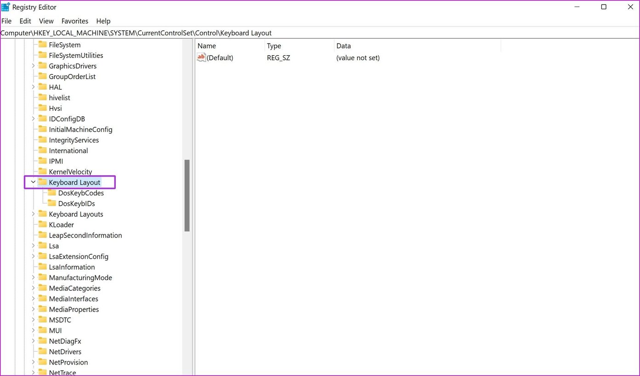The height and width of the screenshot is (376, 640).
Task: Expand the MSDTC key
Action: coord(33,319)
